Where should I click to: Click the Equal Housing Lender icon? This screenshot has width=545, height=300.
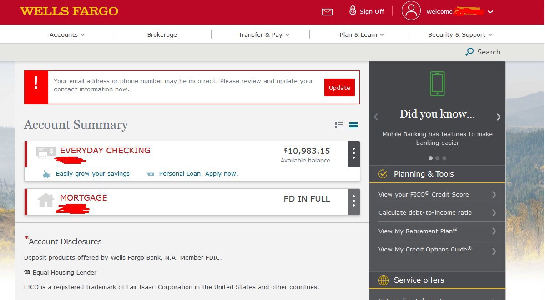pos(27,272)
